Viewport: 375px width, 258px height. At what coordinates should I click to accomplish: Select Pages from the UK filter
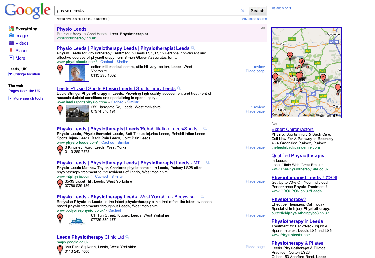[x=24, y=91]
